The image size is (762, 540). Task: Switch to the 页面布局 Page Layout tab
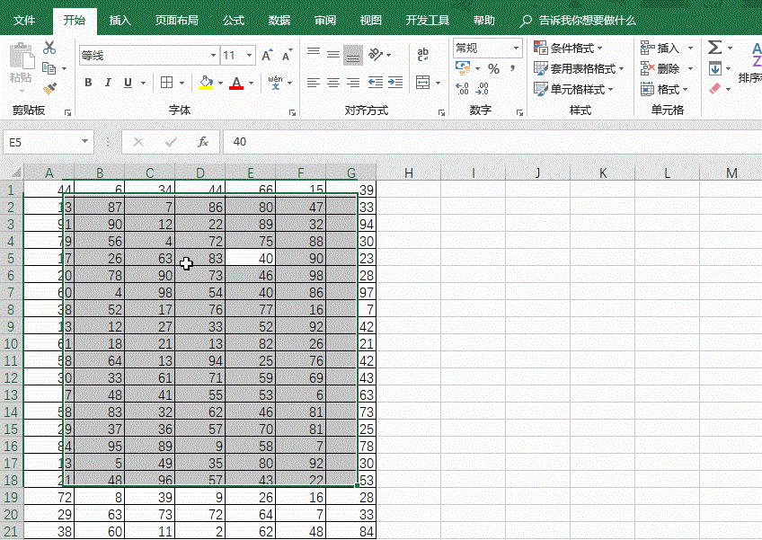[x=176, y=21]
